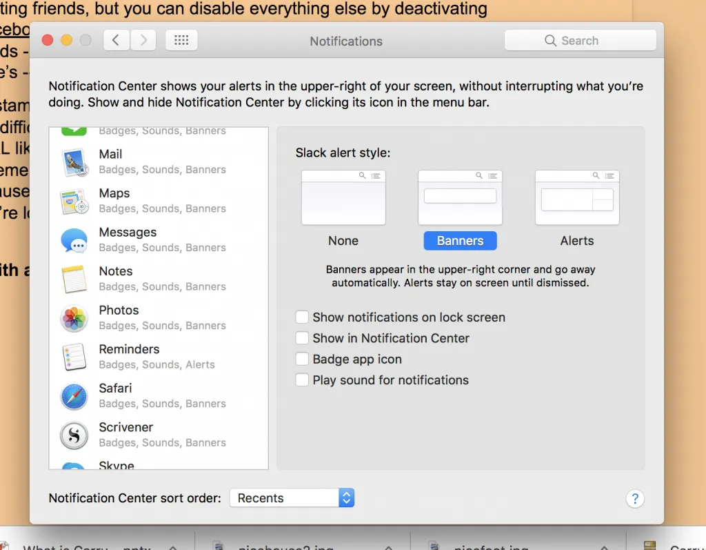
Task: Enable Play sound for notifications
Action: [x=302, y=380]
